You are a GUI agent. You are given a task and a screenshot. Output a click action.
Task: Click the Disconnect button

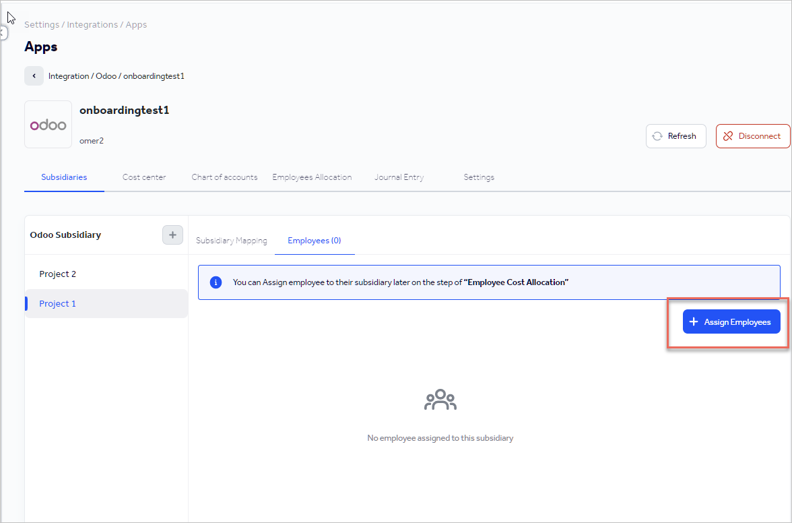[752, 135]
